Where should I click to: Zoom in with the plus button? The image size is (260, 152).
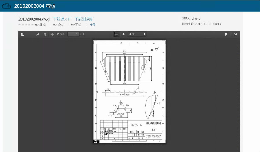[x=124, y=34]
